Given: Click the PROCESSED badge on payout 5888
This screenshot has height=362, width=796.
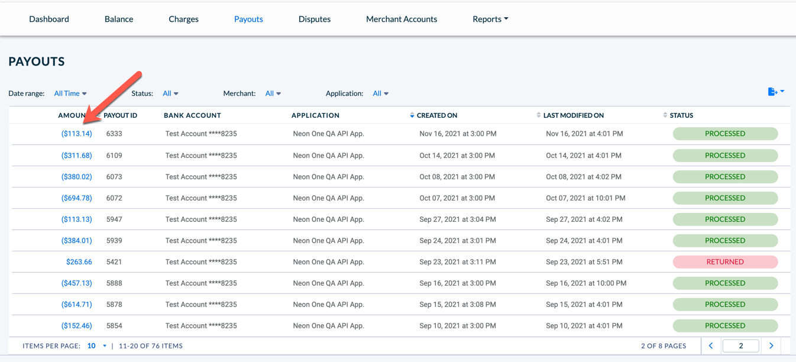Looking at the screenshot, I should tap(725, 283).
